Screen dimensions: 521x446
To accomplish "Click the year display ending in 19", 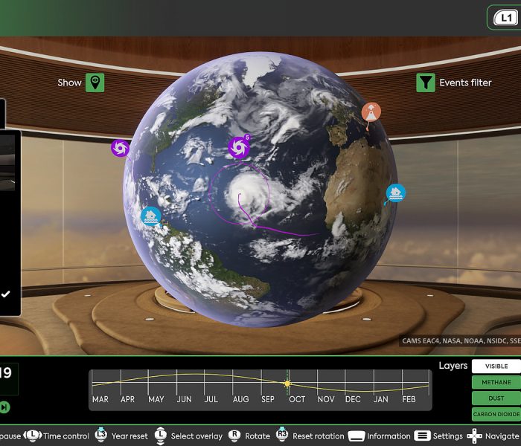I will point(6,373).
